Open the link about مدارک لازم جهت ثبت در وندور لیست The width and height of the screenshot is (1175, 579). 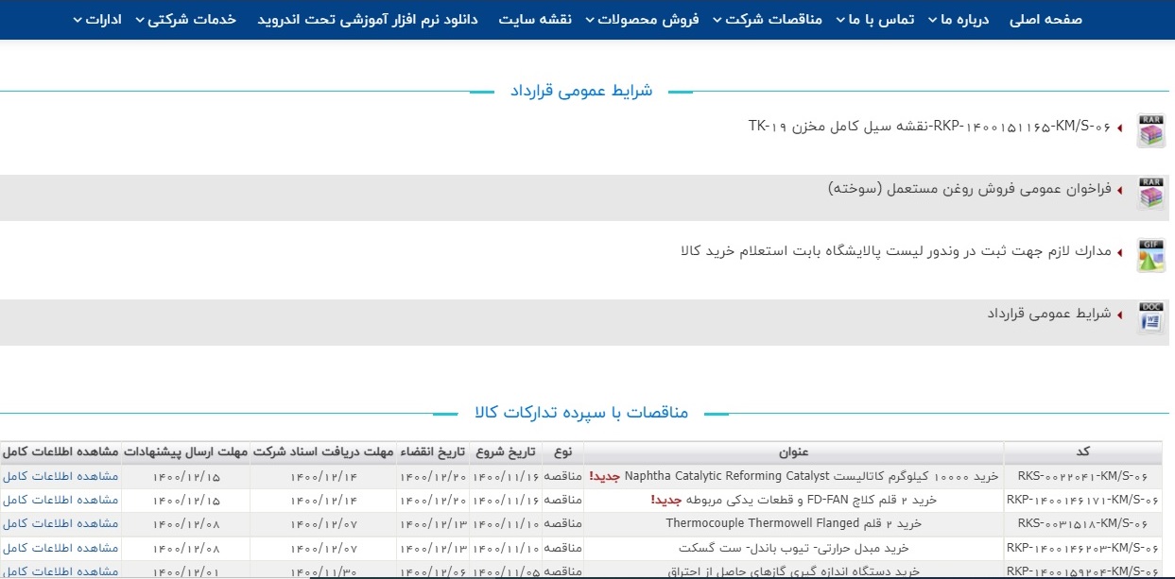pos(896,250)
